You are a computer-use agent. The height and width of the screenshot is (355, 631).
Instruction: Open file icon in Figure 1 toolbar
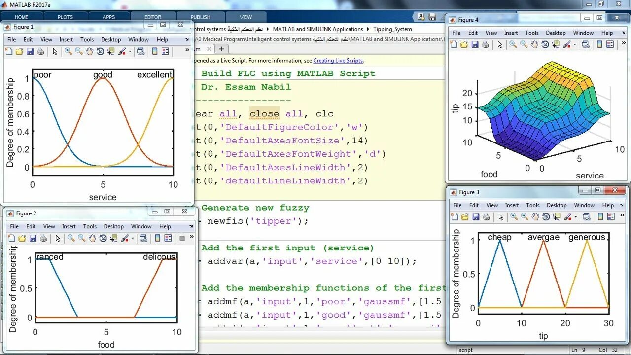pyautogui.click(x=19, y=51)
